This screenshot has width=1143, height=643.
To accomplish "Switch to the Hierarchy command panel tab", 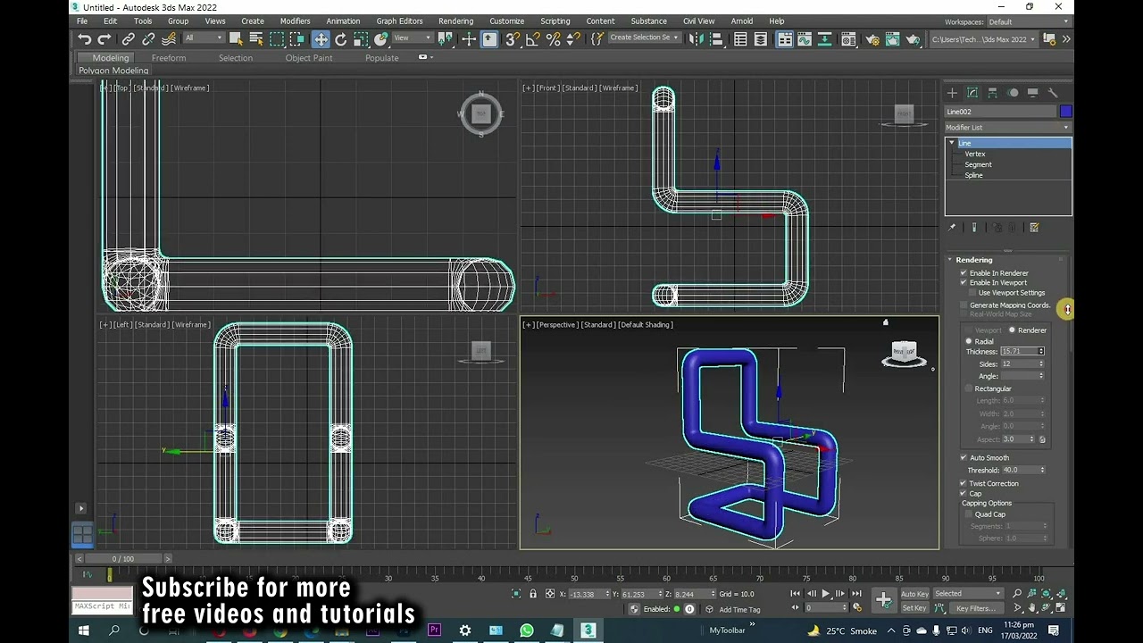I will click(992, 93).
